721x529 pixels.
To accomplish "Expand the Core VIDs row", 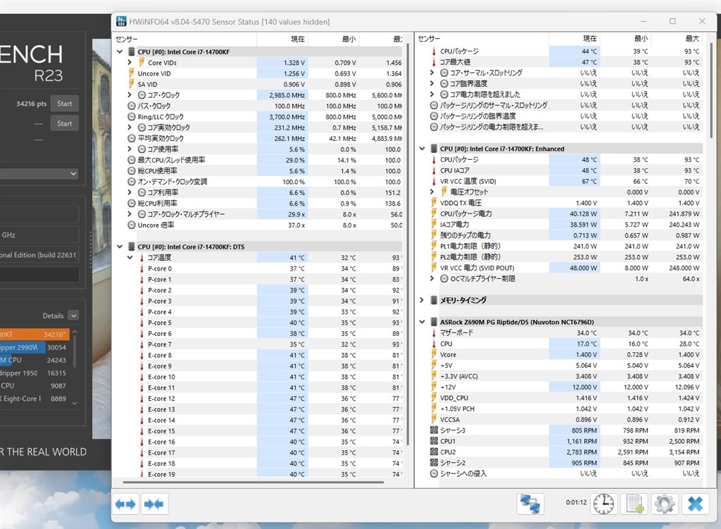I will [x=130, y=63].
